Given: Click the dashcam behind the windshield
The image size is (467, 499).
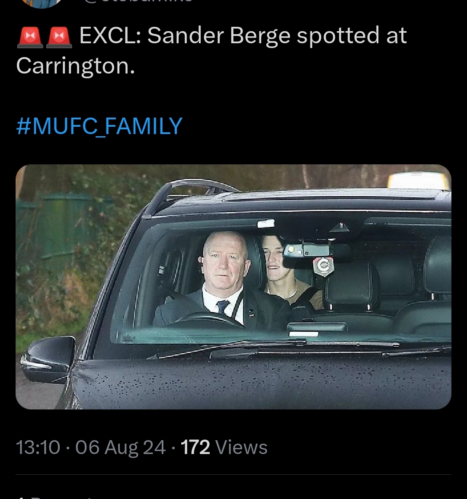Looking at the screenshot, I should click(x=315, y=251).
